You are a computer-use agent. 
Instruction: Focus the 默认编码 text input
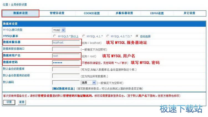pyautogui.click(x=66, y=83)
